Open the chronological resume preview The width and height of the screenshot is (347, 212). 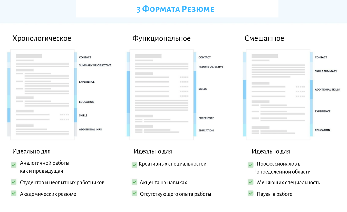42,94
